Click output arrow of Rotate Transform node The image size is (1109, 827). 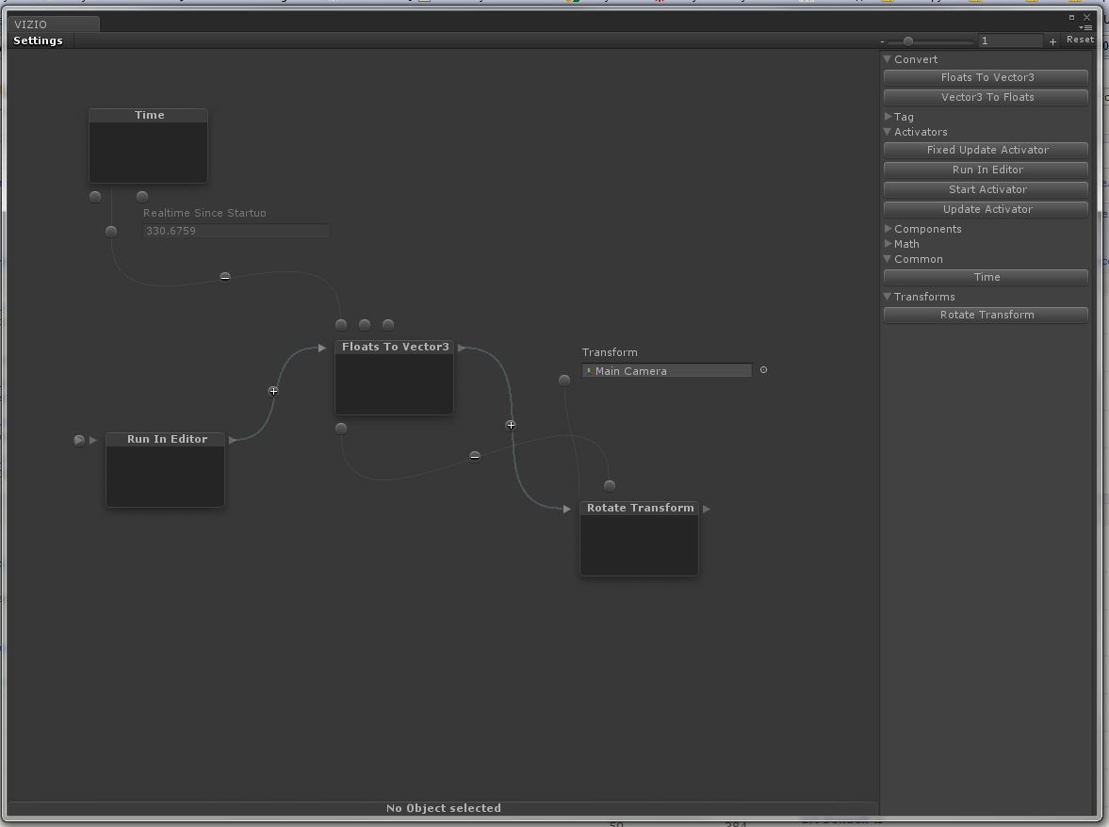(707, 509)
